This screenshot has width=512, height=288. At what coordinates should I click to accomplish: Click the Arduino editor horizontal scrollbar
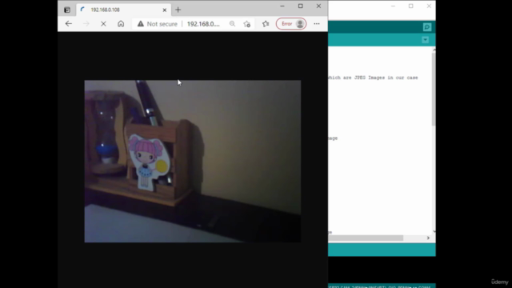pyautogui.click(x=366, y=238)
